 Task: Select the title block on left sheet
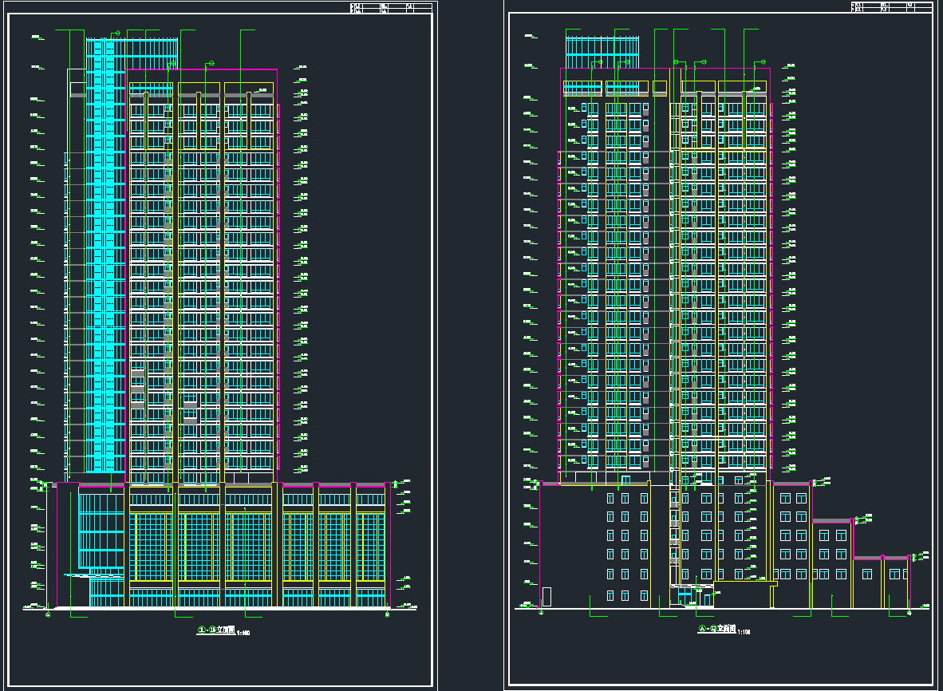coord(391,9)
